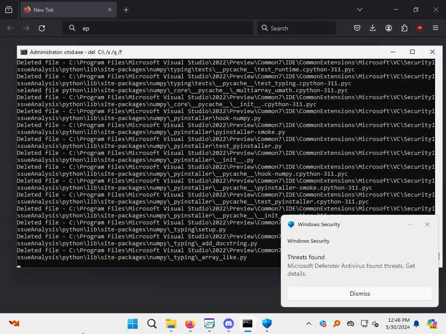
Task: Close the New Tab tab
Action: click(x=110, y=10)
